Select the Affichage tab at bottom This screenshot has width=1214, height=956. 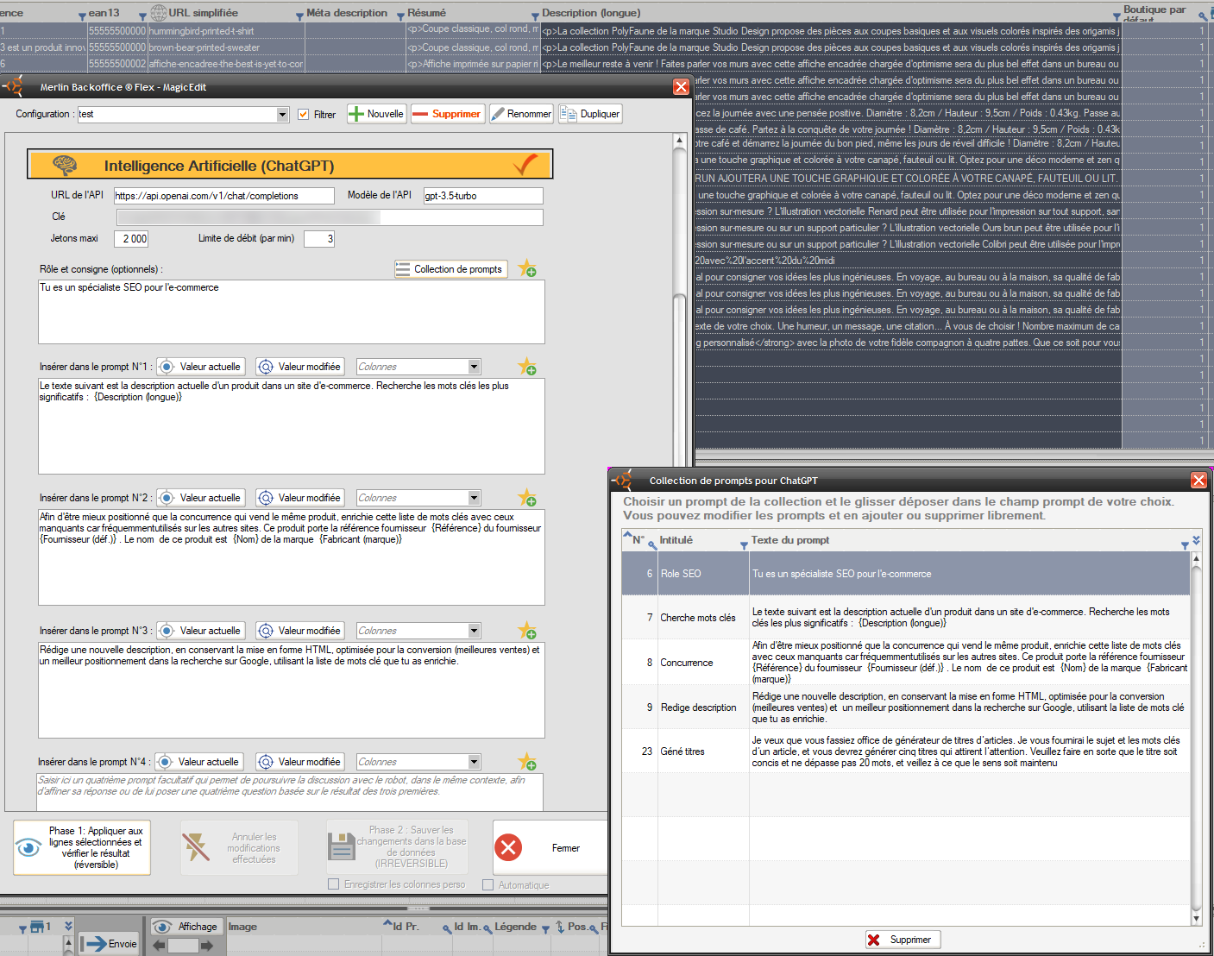coord(187,927)
